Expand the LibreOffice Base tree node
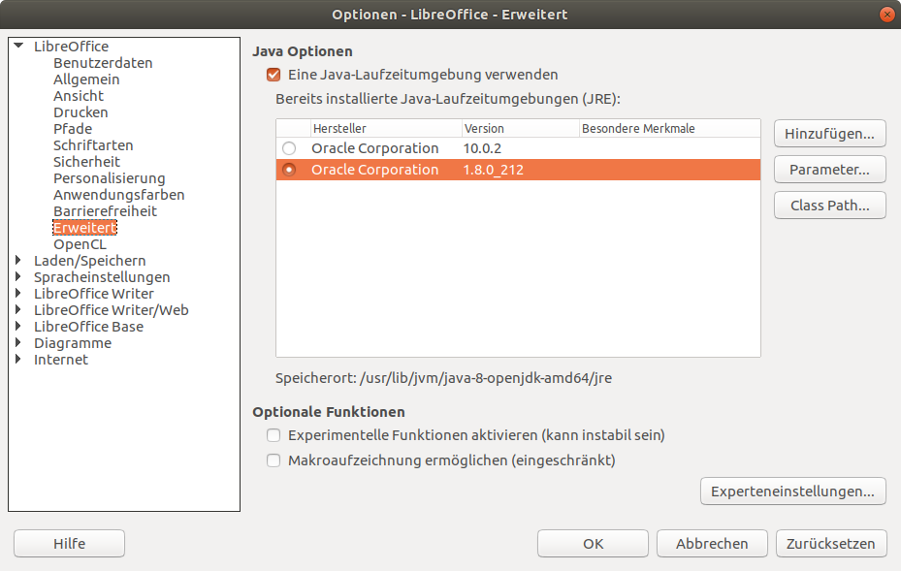 pos(18,327)
